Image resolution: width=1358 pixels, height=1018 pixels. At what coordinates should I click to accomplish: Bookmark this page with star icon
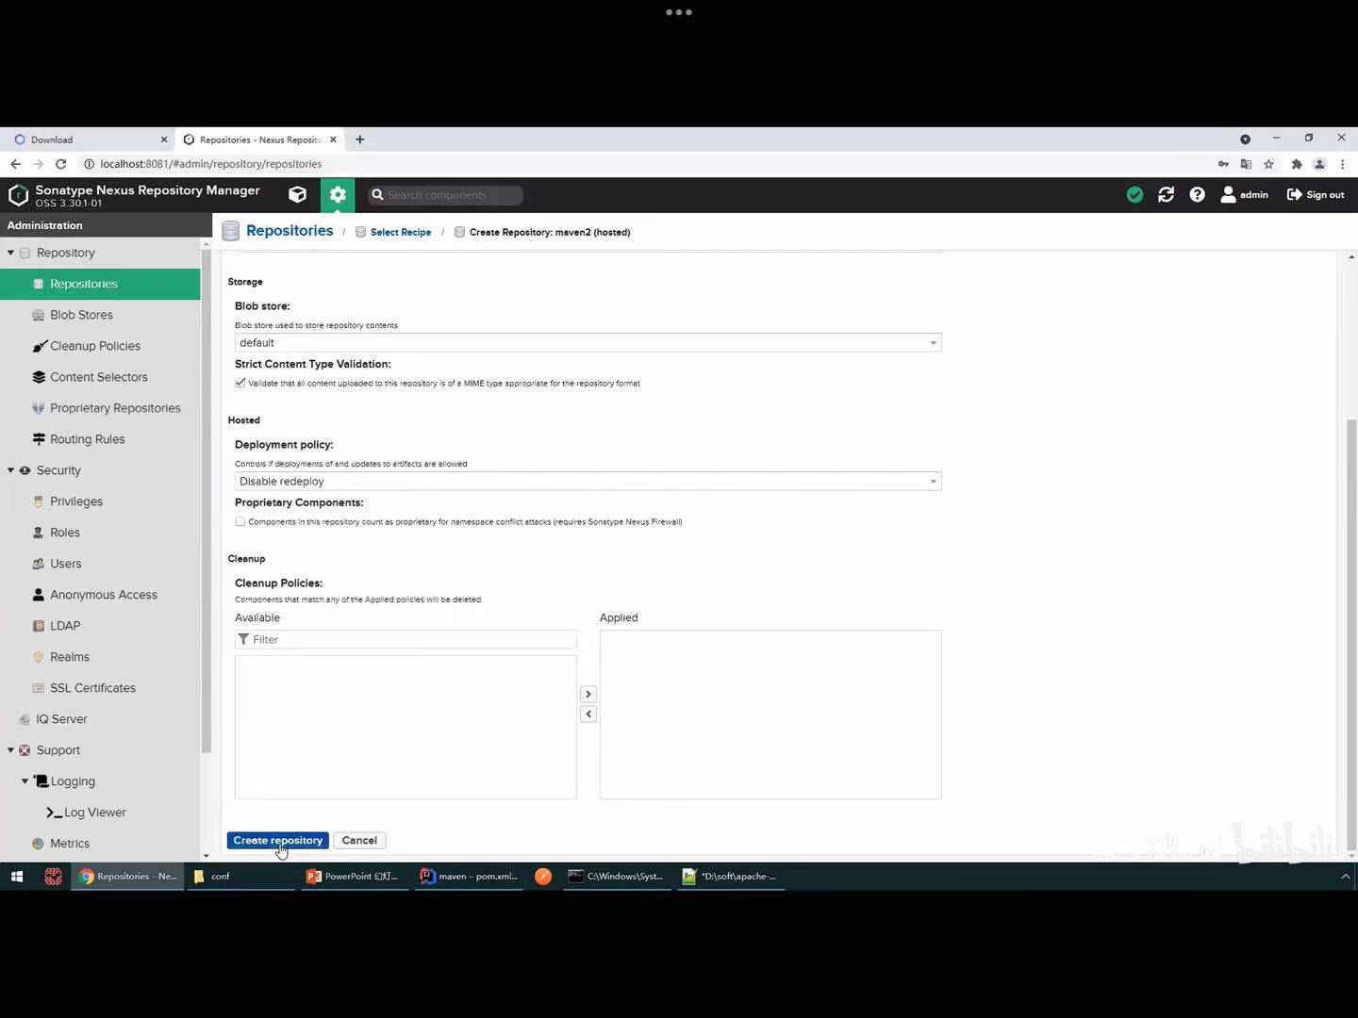(x=1268, y=164)
